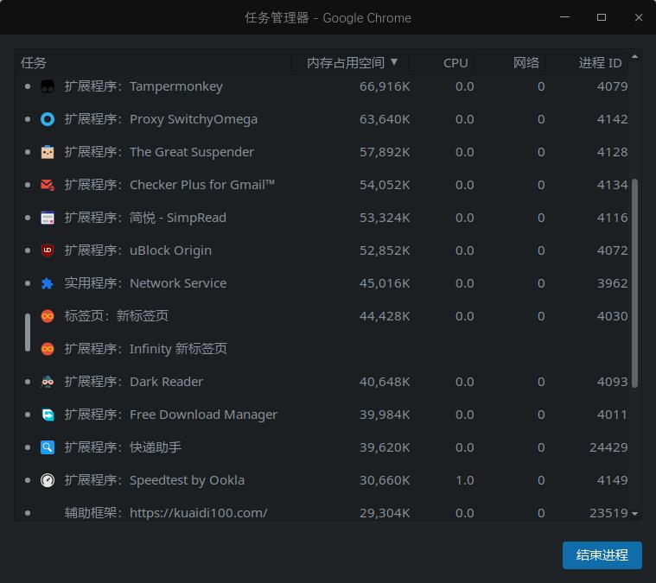Select the Speedtest by Ookla gauge icon
Image resolution: width=656 pixels, height=583 pixels.
point(48,480)
